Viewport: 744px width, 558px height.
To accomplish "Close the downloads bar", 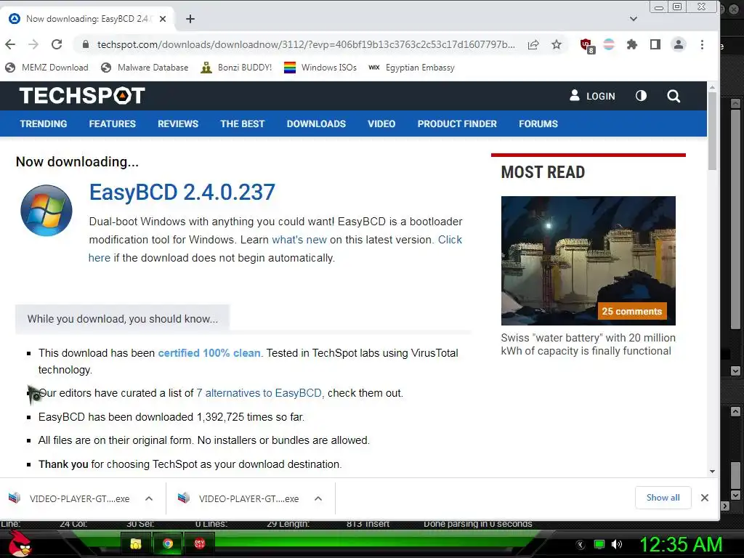I will point(705,498).
